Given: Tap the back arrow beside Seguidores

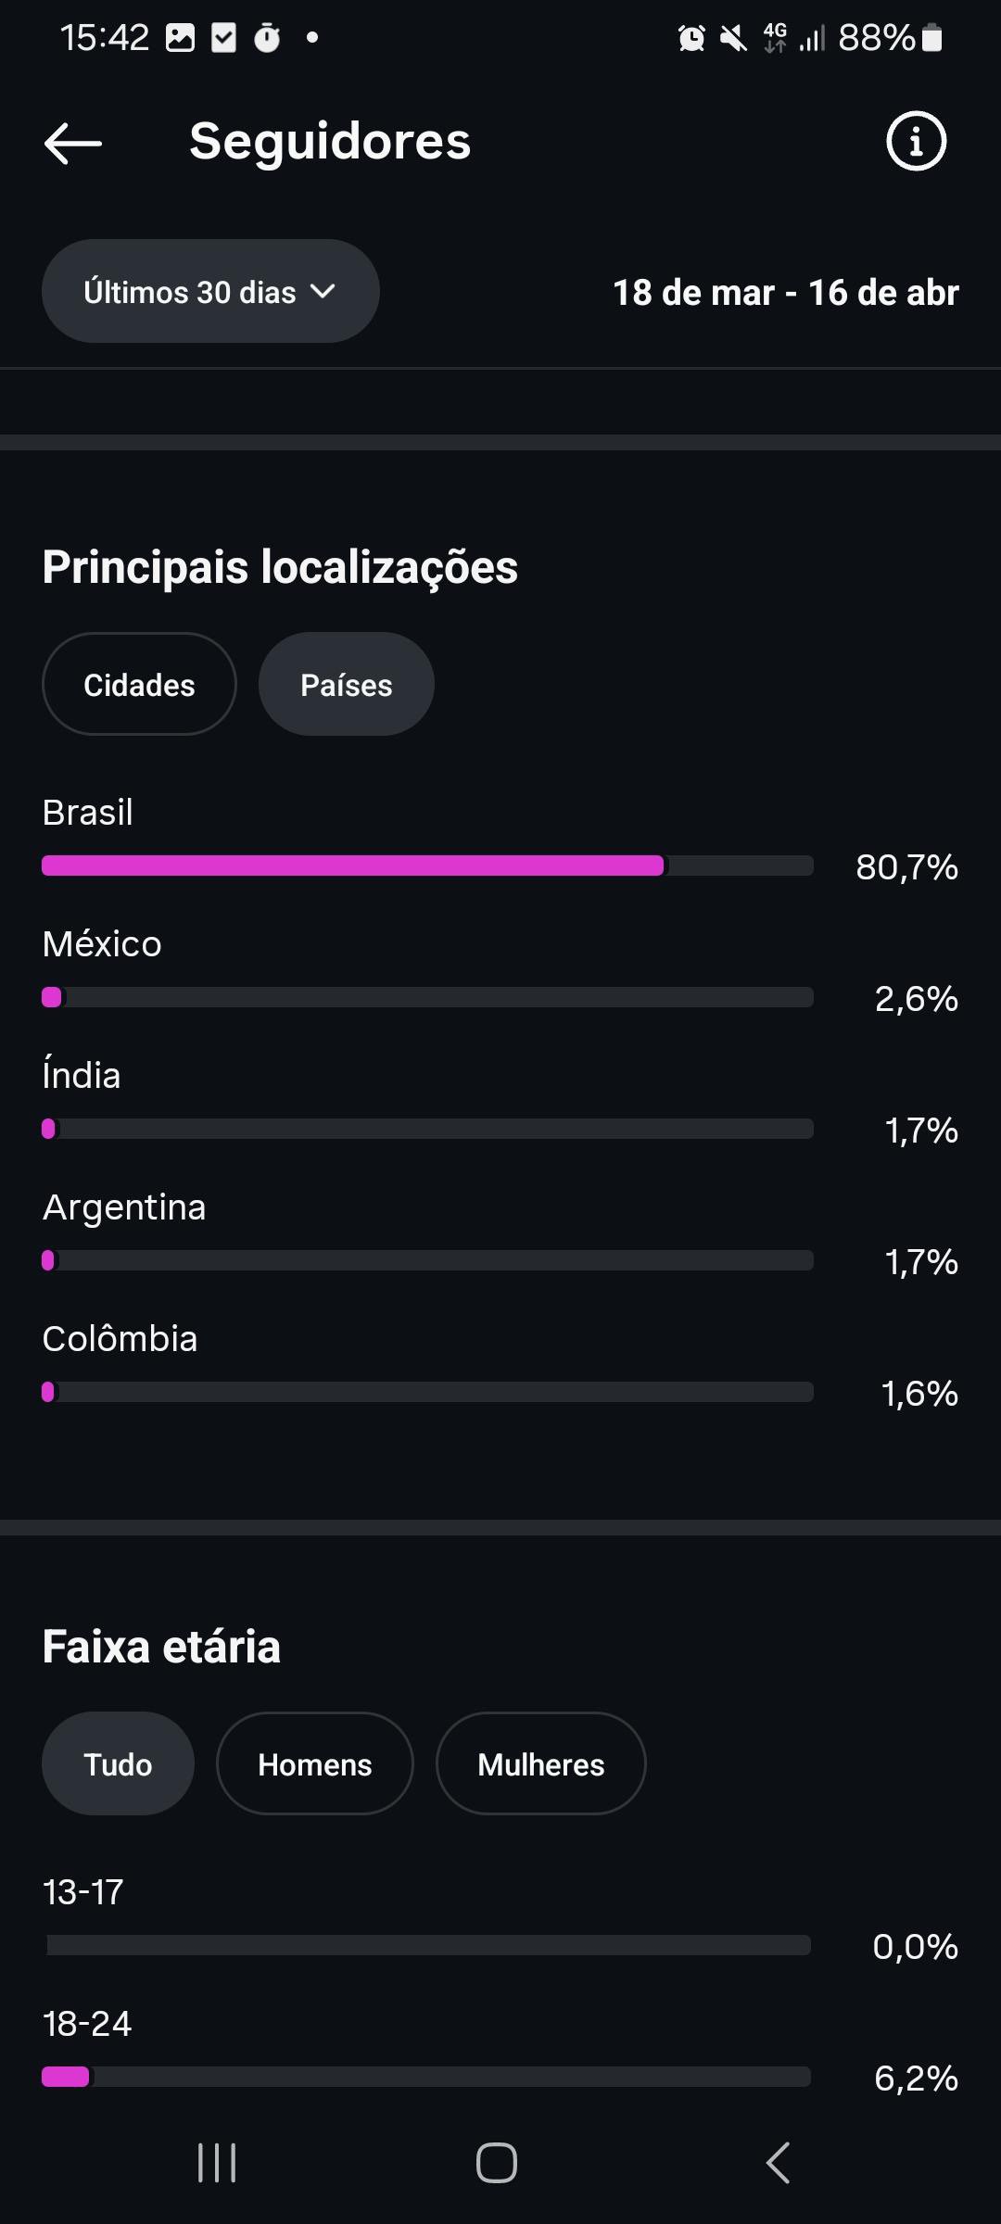Looking at the screenshot, I should 73,143.
